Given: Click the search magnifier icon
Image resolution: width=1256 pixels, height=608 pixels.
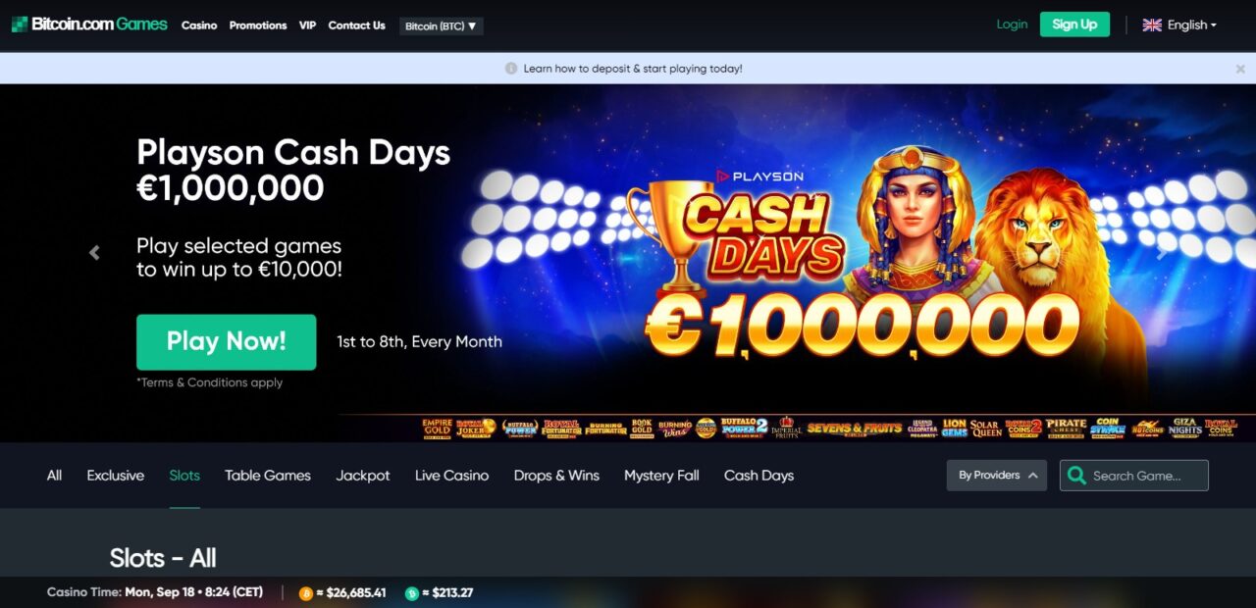Looking at the screenshot, I should (1076, 476).
